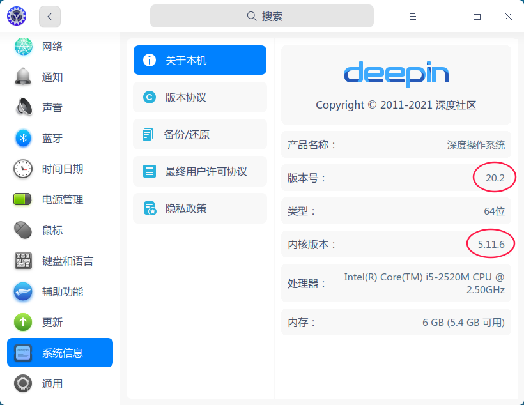The image size is (524, 405).
Task: Open the Notification bell icon
Action: click(x=23, y=77)
